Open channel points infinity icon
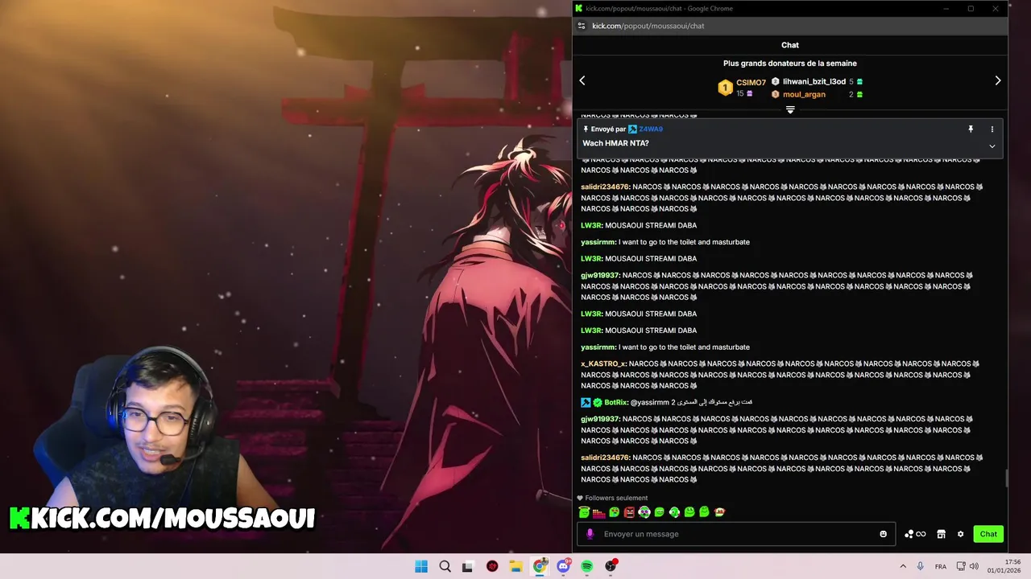Image resolution: width=1031 pixels, height=579 pixels. point(921,534)
